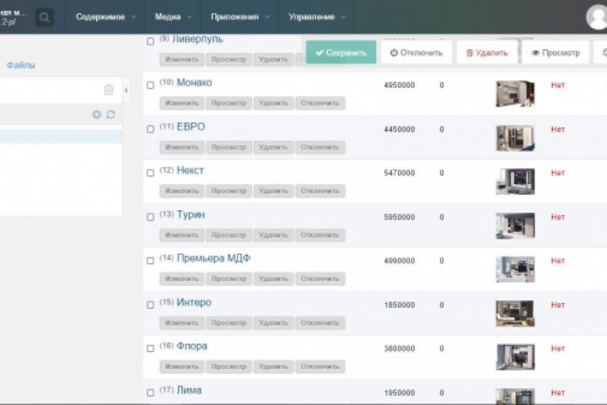
Task: Open the Медиа menu
Action: click(x=168, y=17)
